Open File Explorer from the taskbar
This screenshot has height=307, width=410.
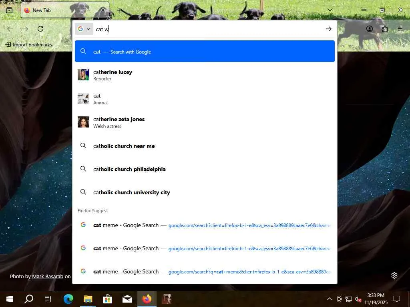click(88, 299)
